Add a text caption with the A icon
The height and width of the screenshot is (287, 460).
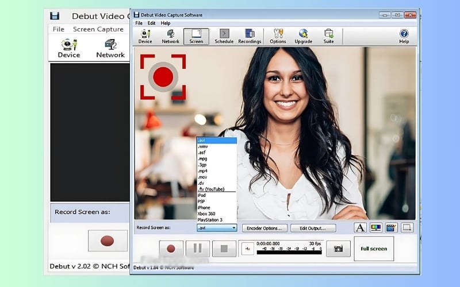361,227
